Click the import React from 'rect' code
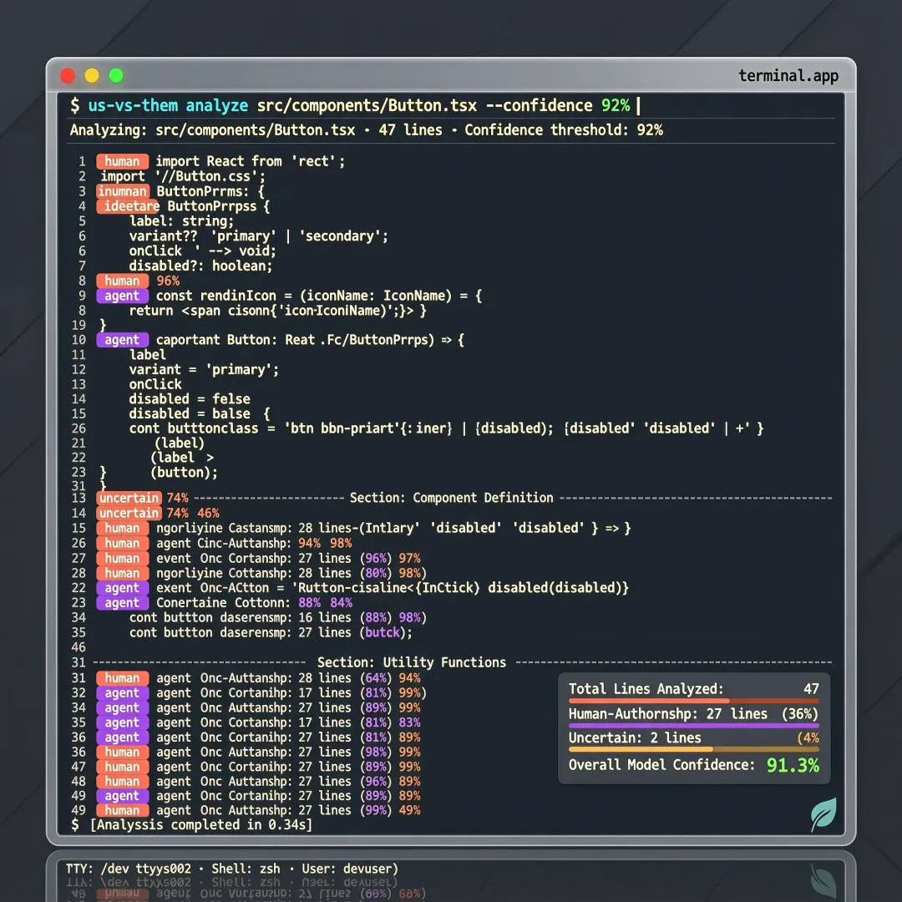The height and width of the screenshot is (902, 902). (251, 162)
